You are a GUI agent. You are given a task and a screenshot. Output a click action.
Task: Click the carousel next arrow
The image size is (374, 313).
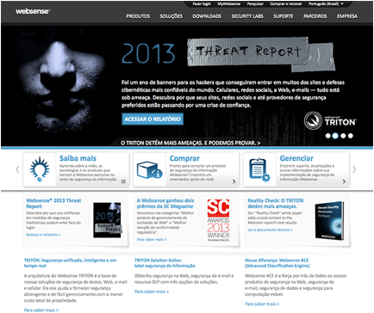pyautogui.click(x=354, y=169)
